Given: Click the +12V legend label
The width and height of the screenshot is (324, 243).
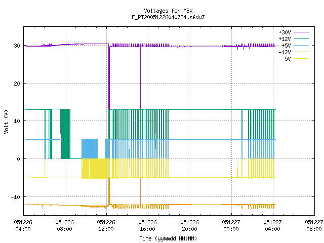Looking at the screenshot, I should tap(285, 39).
